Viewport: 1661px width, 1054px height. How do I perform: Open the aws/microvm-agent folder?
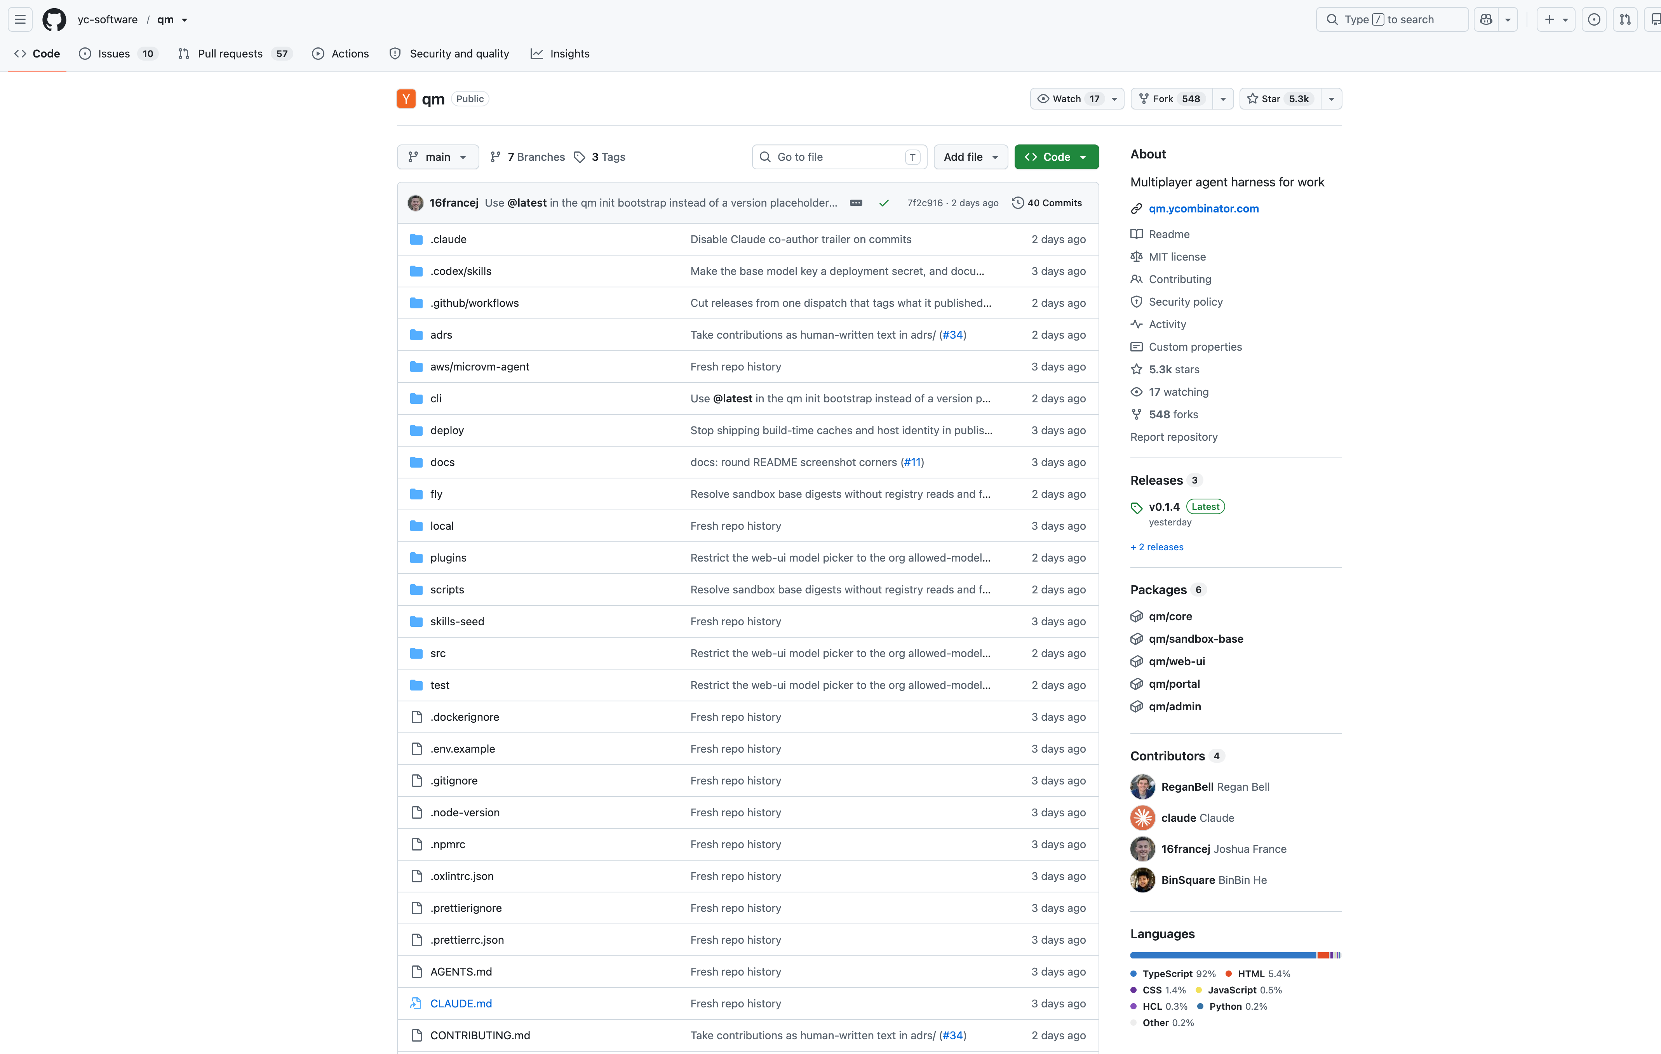tap(479, 367)
